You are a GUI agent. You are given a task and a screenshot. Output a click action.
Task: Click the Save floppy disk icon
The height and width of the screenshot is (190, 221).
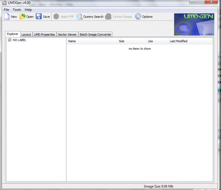[39, 17]
